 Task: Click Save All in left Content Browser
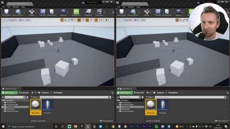click(x=24, y=93)
